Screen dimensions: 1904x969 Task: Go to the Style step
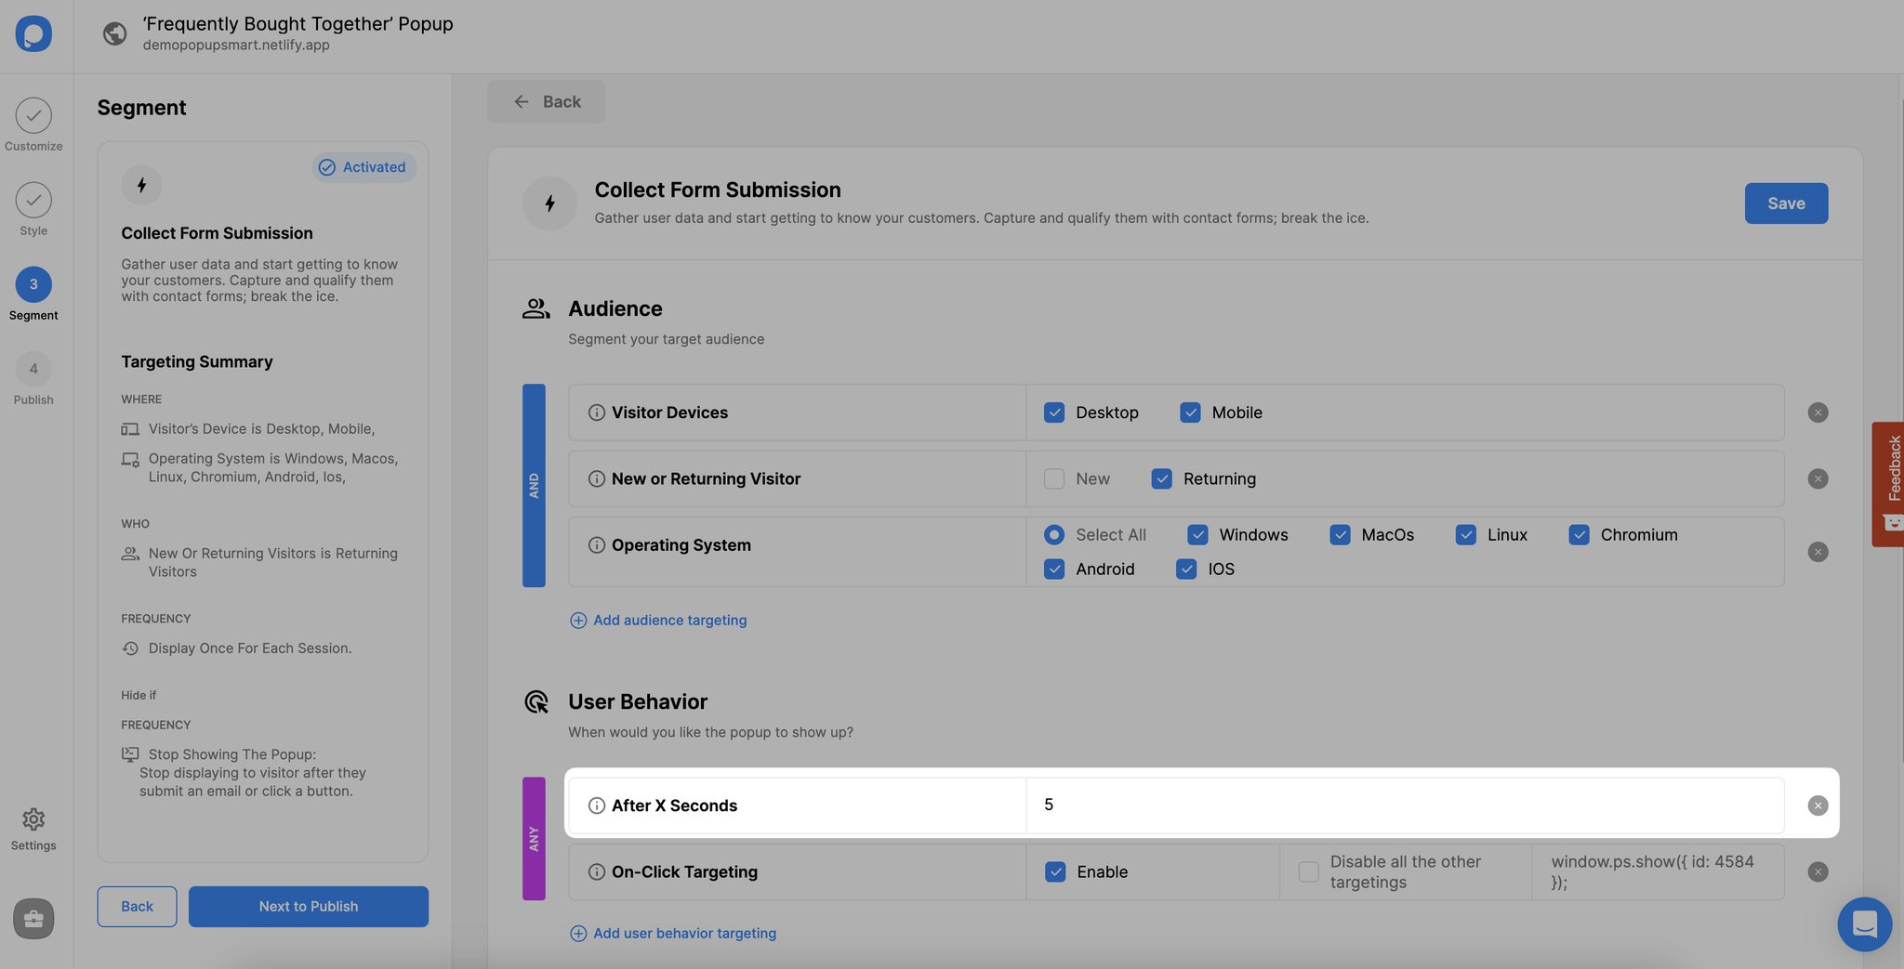[33, 209]
